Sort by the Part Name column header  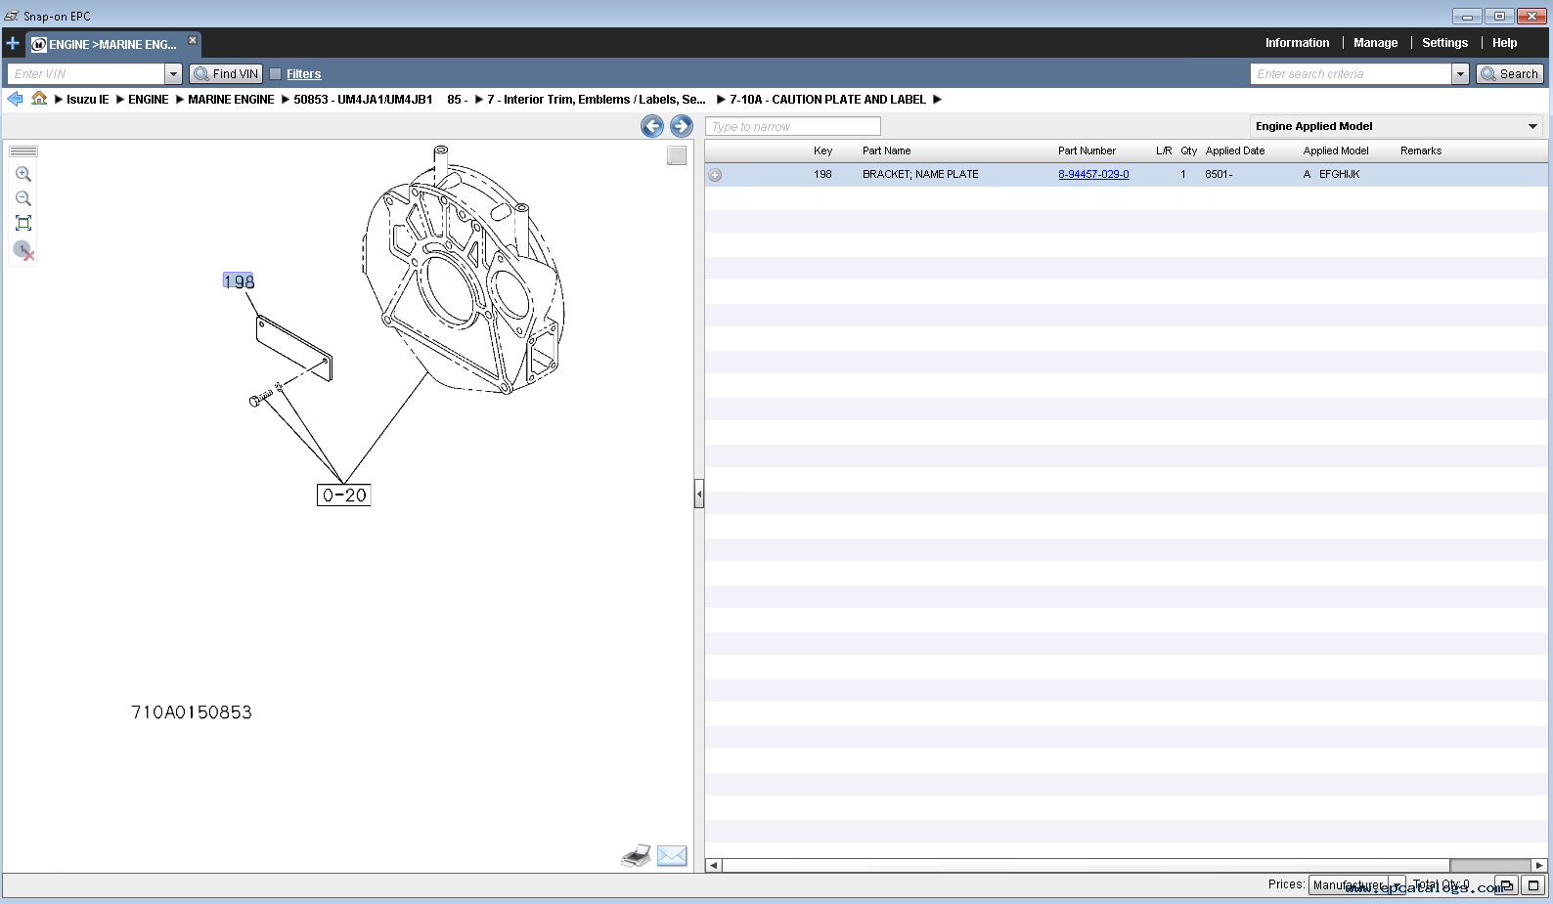pos(886,151)
